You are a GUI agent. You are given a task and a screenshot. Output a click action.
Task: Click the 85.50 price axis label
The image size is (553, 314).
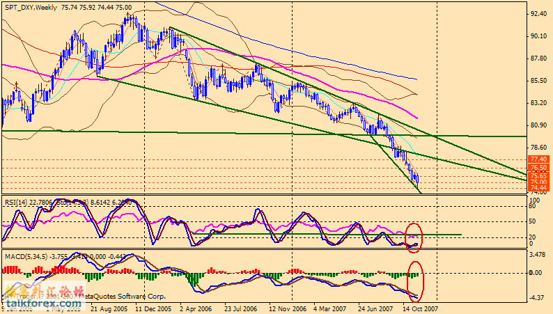pyautogui.click(x=538, y=81)
